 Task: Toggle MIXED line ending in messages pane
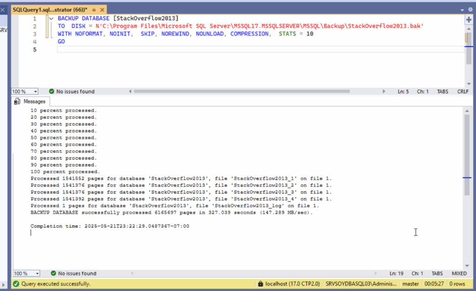point(459,273)
